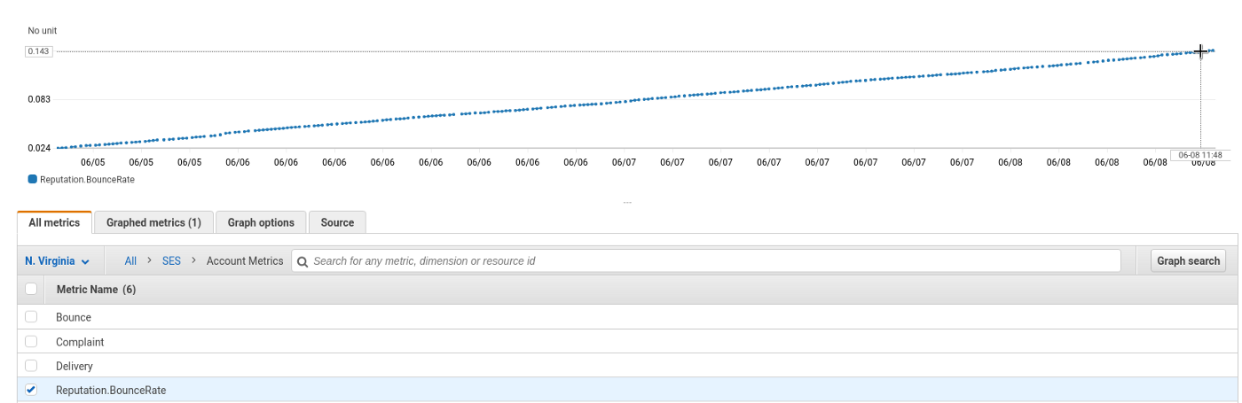Open the N. Virginia region dropdown

(x=58, y=261)
